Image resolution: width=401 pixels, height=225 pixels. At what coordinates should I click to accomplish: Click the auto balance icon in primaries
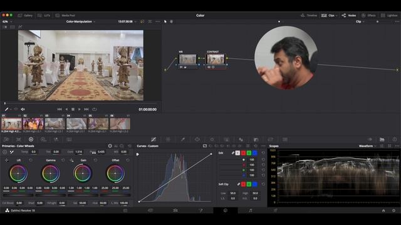click(x=4, y=152)
